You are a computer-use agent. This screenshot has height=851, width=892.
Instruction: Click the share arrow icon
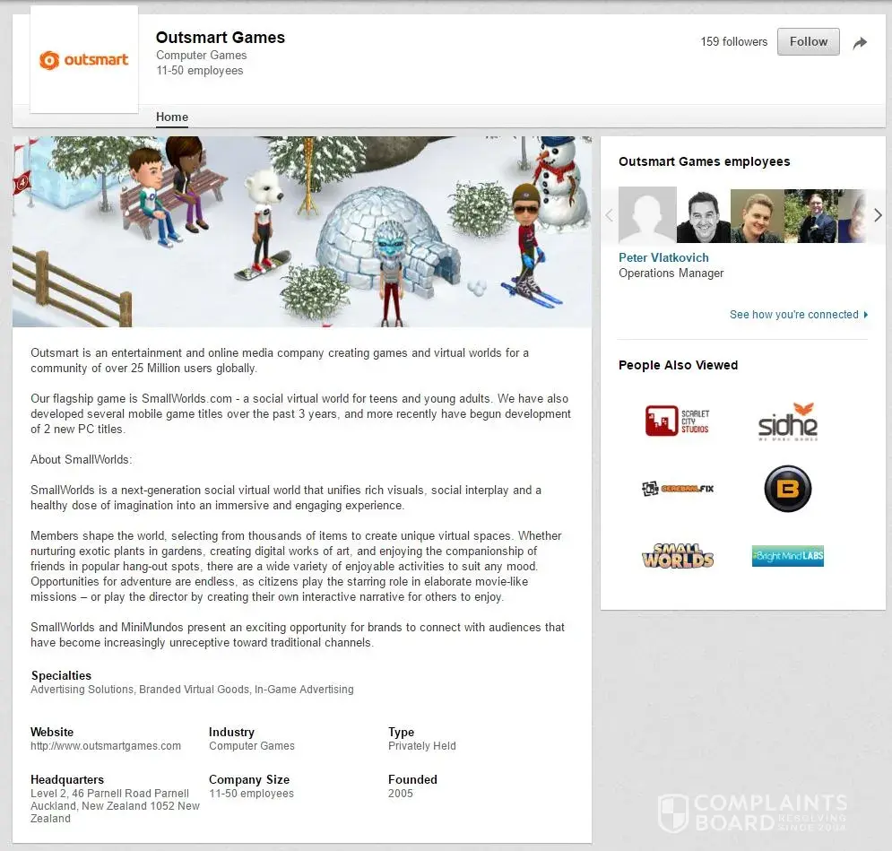pos(860,43)
